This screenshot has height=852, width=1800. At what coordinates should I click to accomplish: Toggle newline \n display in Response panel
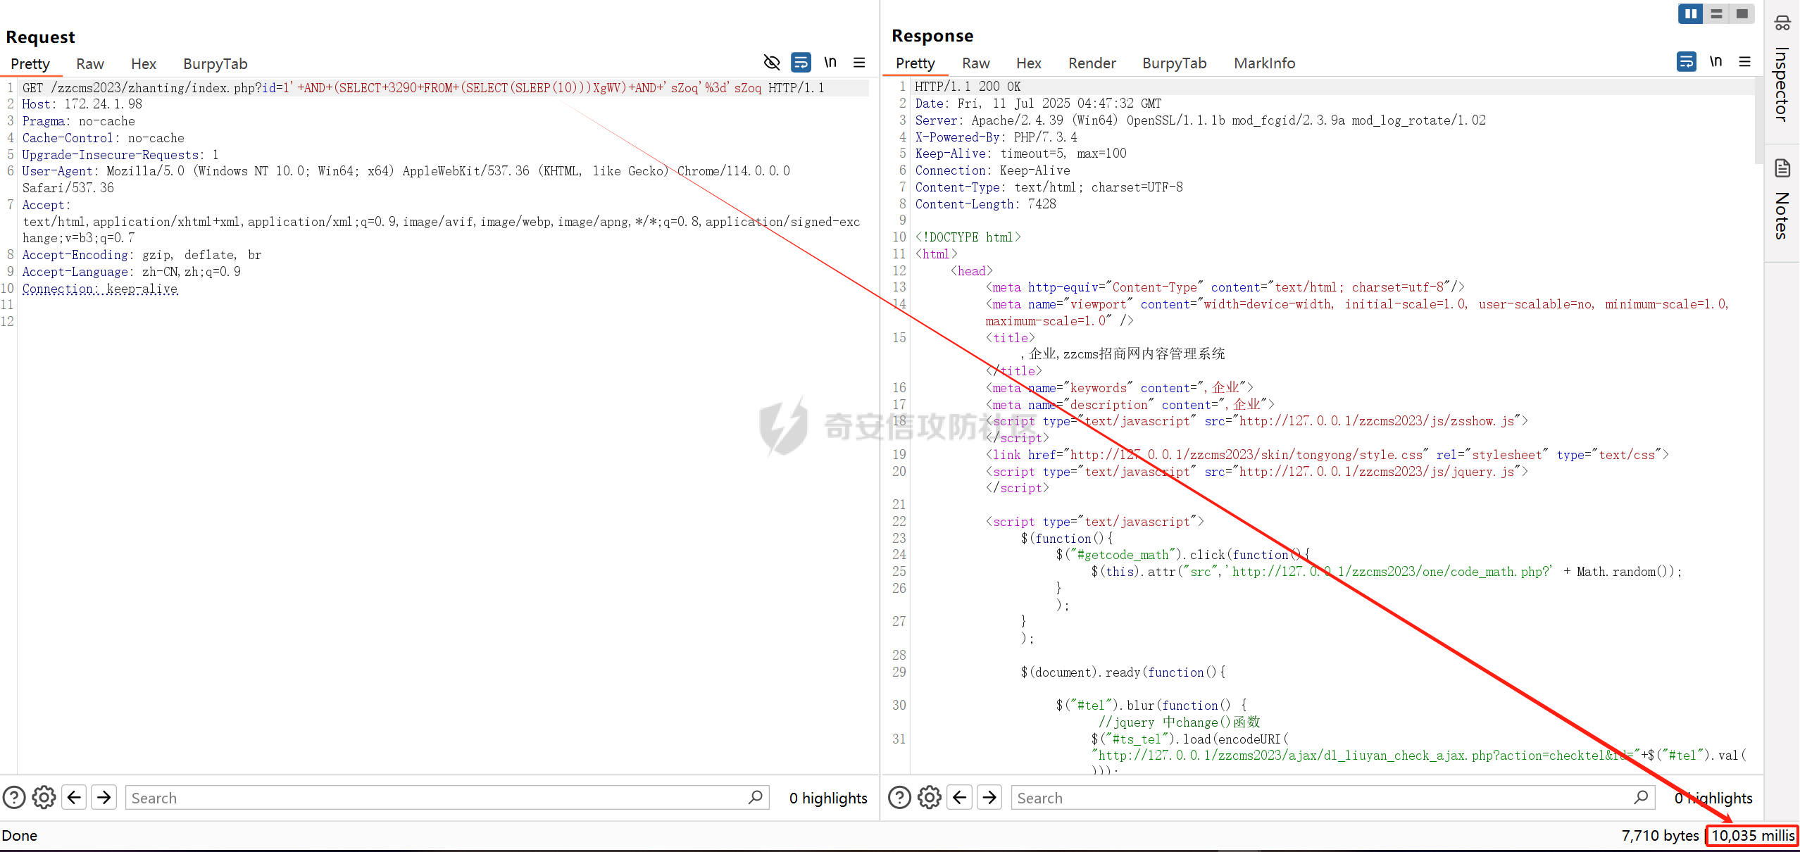coord(1715,61)
